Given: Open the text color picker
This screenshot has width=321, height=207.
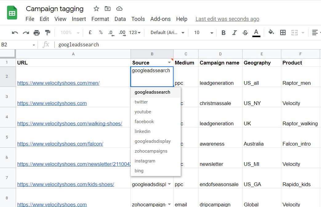Looking at the screenshot, I should 256,32.
